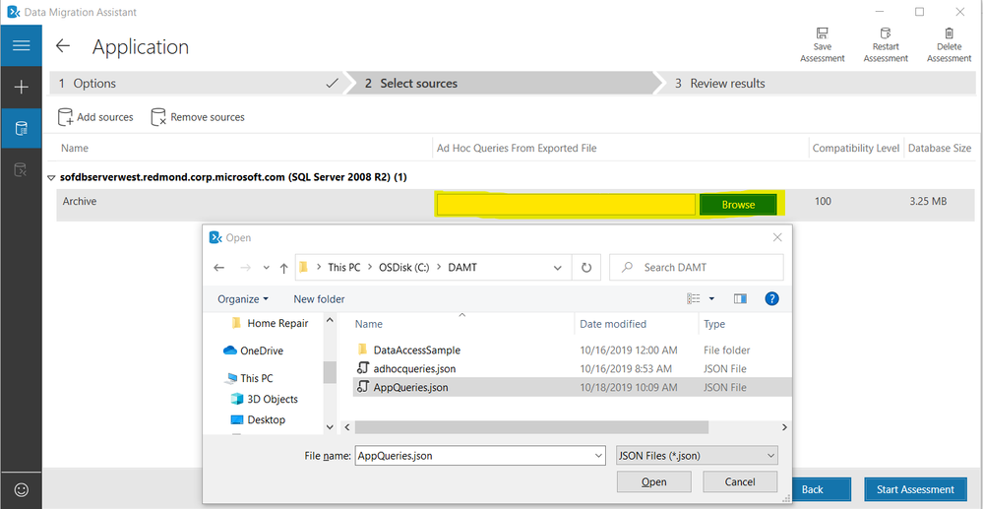Click This PC in address breadcrumb

[344, 268]
